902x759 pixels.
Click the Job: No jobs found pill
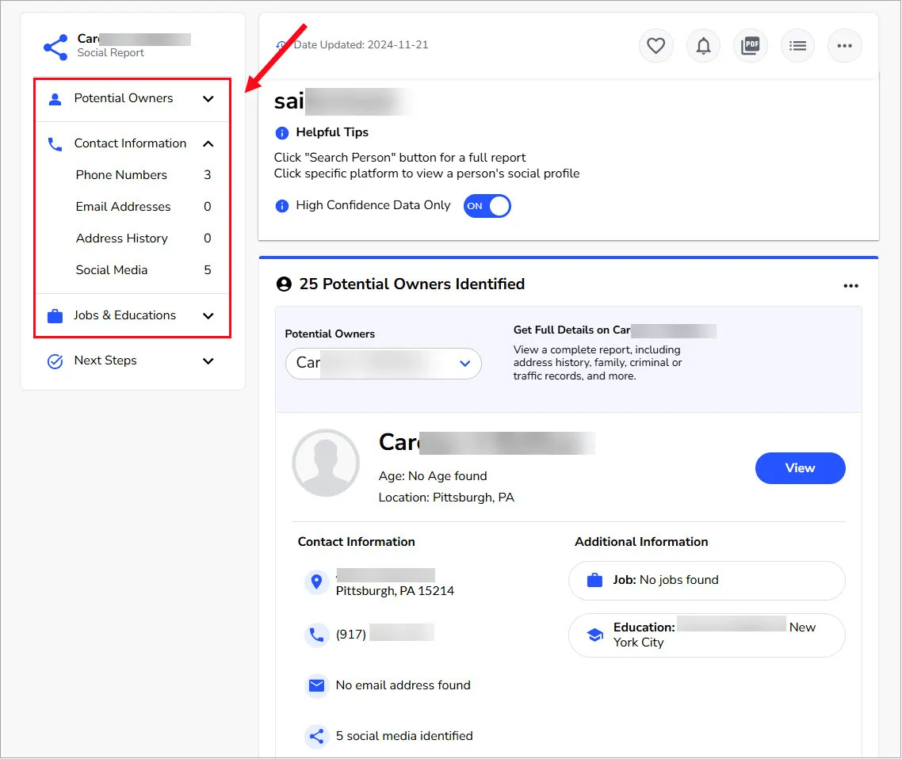[x=706, y=581]
